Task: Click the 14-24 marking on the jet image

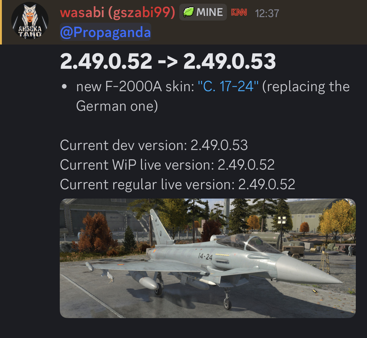Action: point(205,257)
